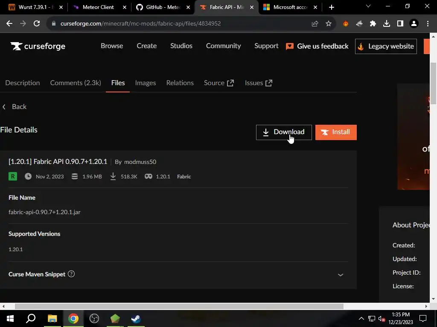
Task: Open the Minecraft launcher taskbar icon
Action: (x=115, y=318)
